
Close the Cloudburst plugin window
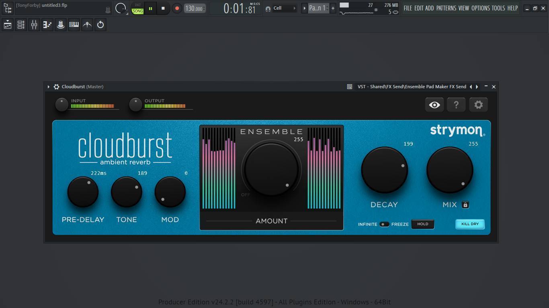tap(494, 87)
